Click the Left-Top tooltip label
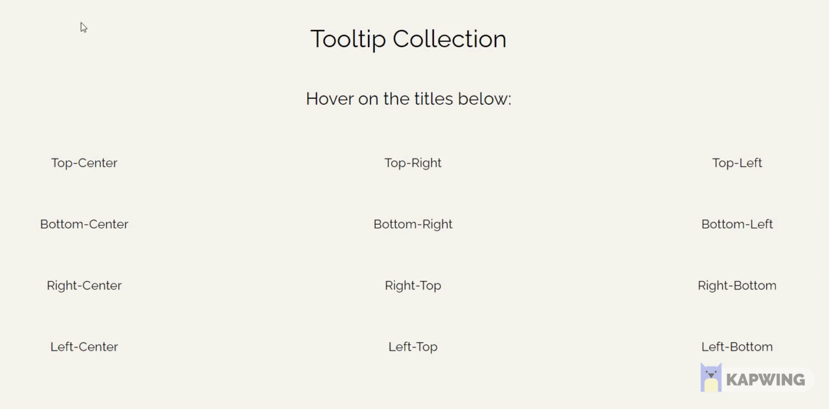829x409 pixels. click(x=413, y=346)
